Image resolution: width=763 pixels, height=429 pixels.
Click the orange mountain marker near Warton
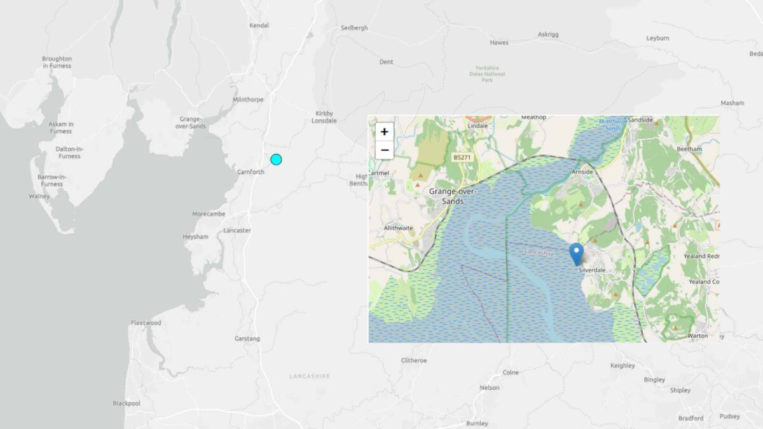click(x=675, y=328)
